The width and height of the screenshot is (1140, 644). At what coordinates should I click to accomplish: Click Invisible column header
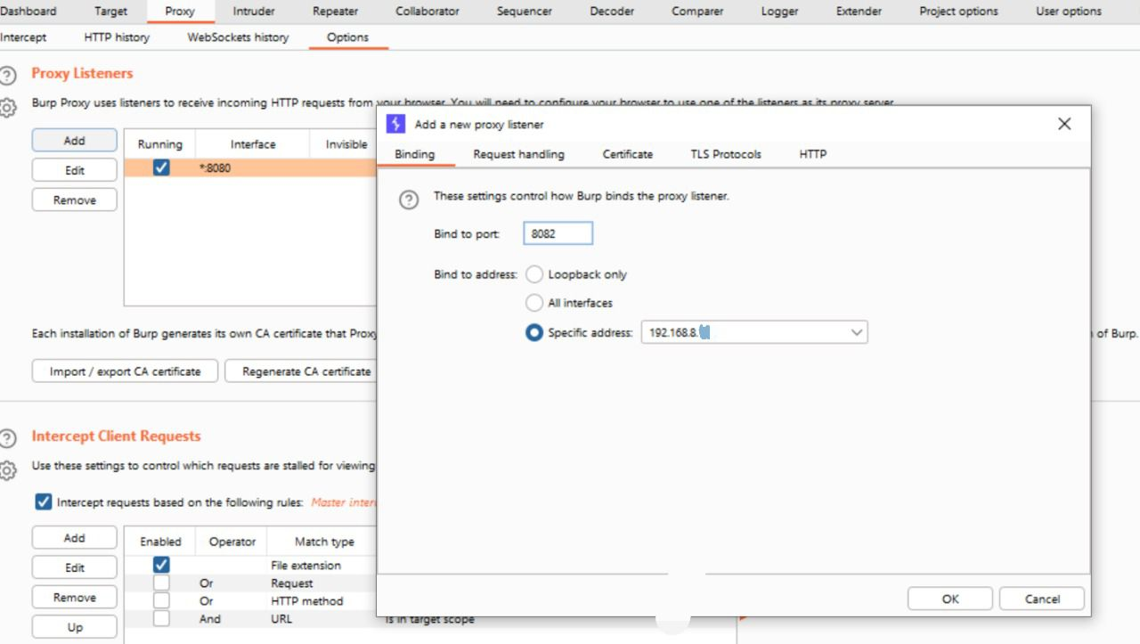343,144
